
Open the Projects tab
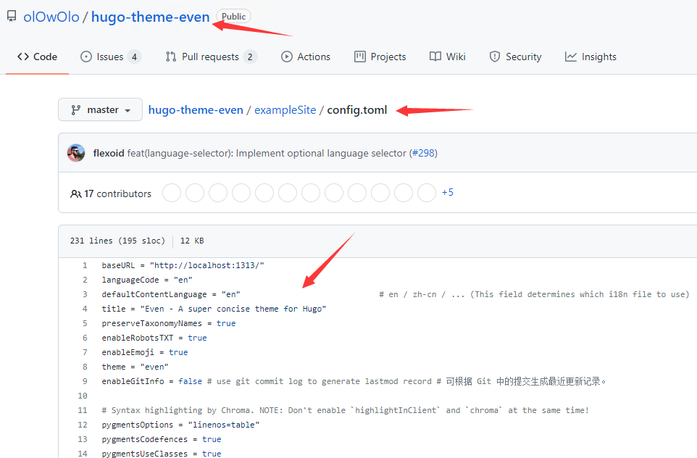coord(380,57)
